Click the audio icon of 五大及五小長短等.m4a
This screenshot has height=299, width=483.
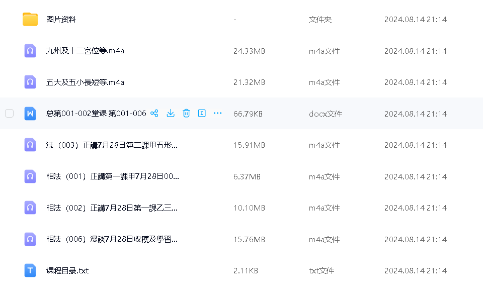click(30, 82)
